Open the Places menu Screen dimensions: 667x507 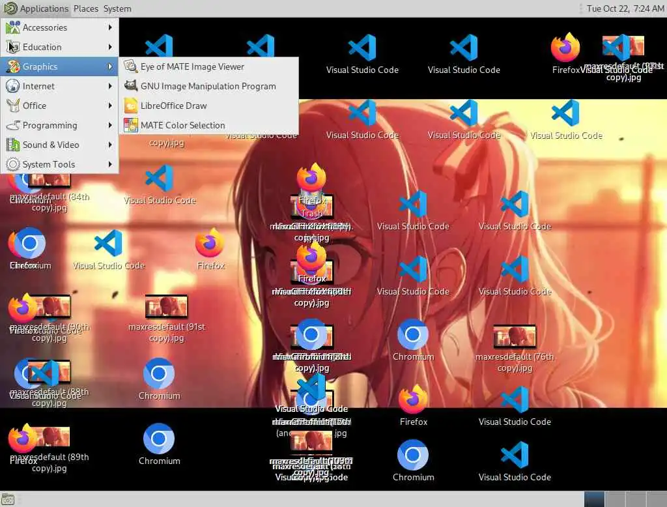coord(85,8)
